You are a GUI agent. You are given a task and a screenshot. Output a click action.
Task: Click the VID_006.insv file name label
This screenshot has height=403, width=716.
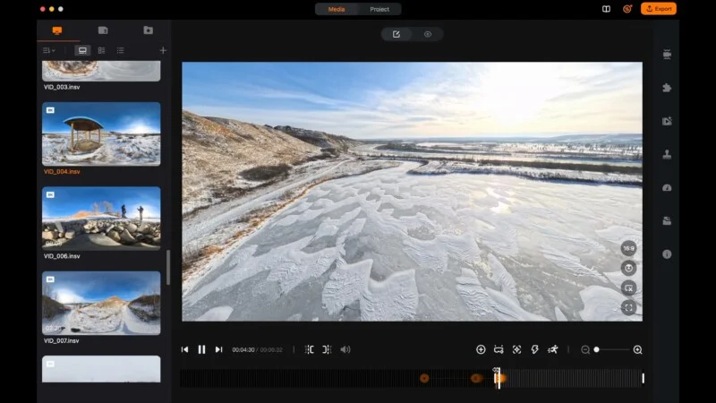(62, 256)
